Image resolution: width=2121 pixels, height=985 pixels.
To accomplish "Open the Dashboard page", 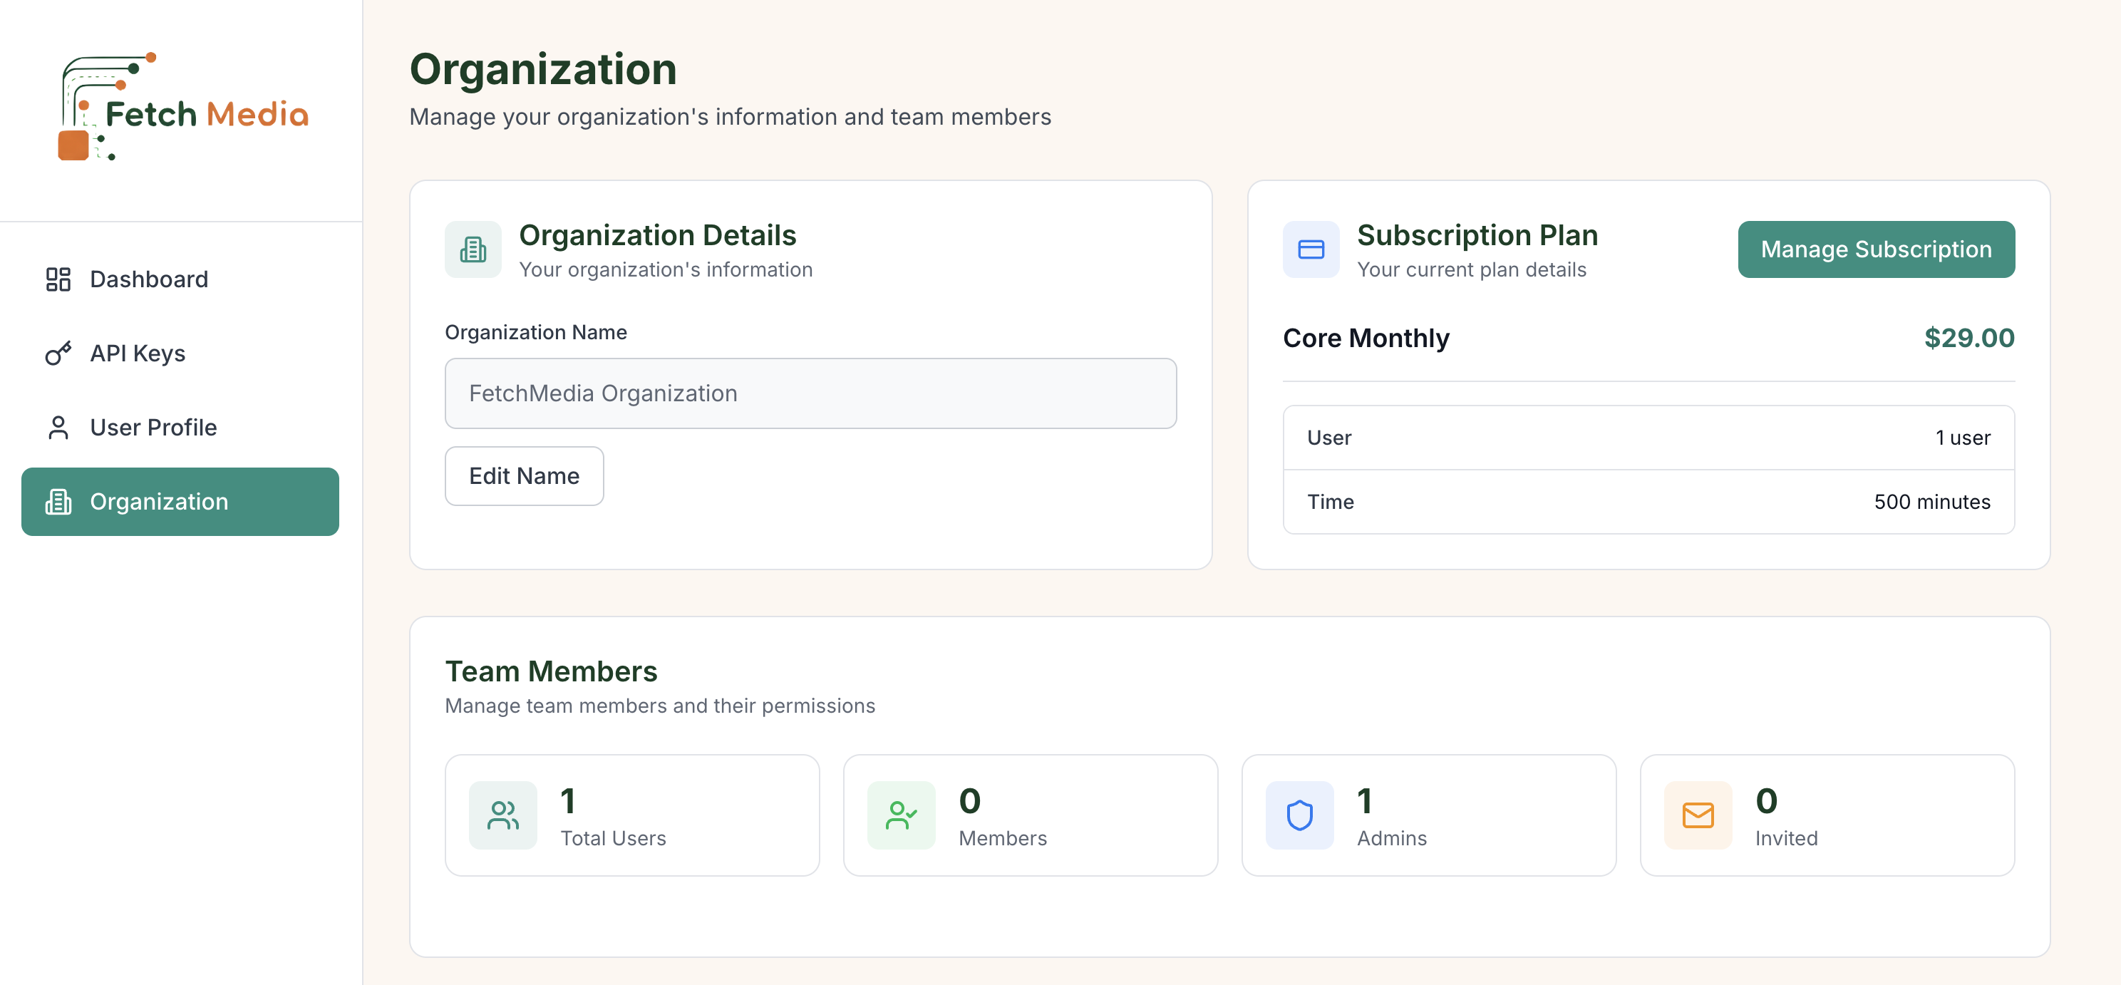I will click(148, 279).
